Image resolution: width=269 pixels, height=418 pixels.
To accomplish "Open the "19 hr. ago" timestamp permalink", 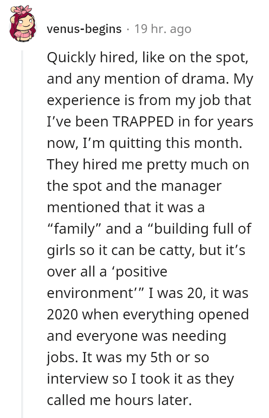I will 163,29.
